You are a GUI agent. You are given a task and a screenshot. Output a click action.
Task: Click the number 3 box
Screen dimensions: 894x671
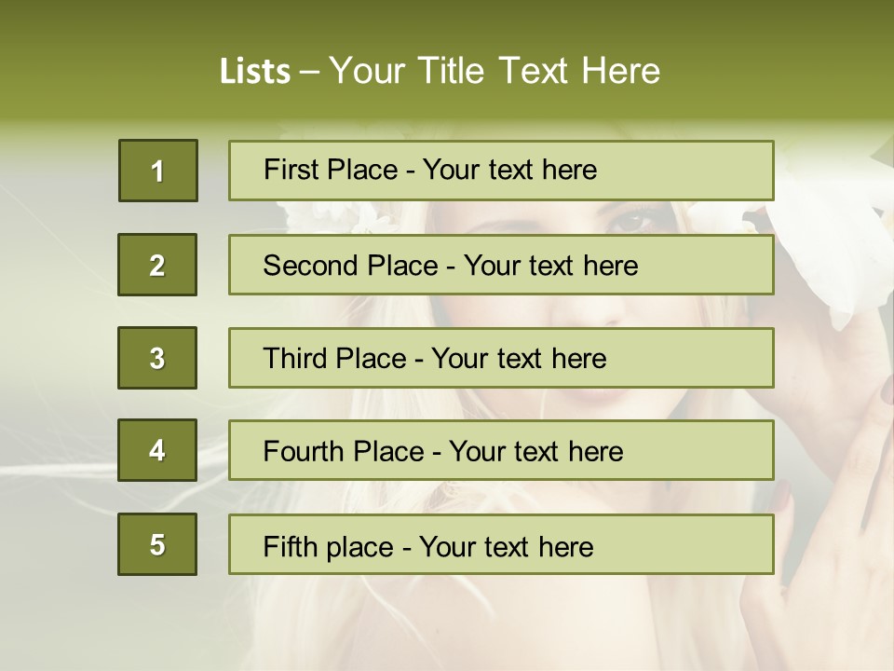157,358
